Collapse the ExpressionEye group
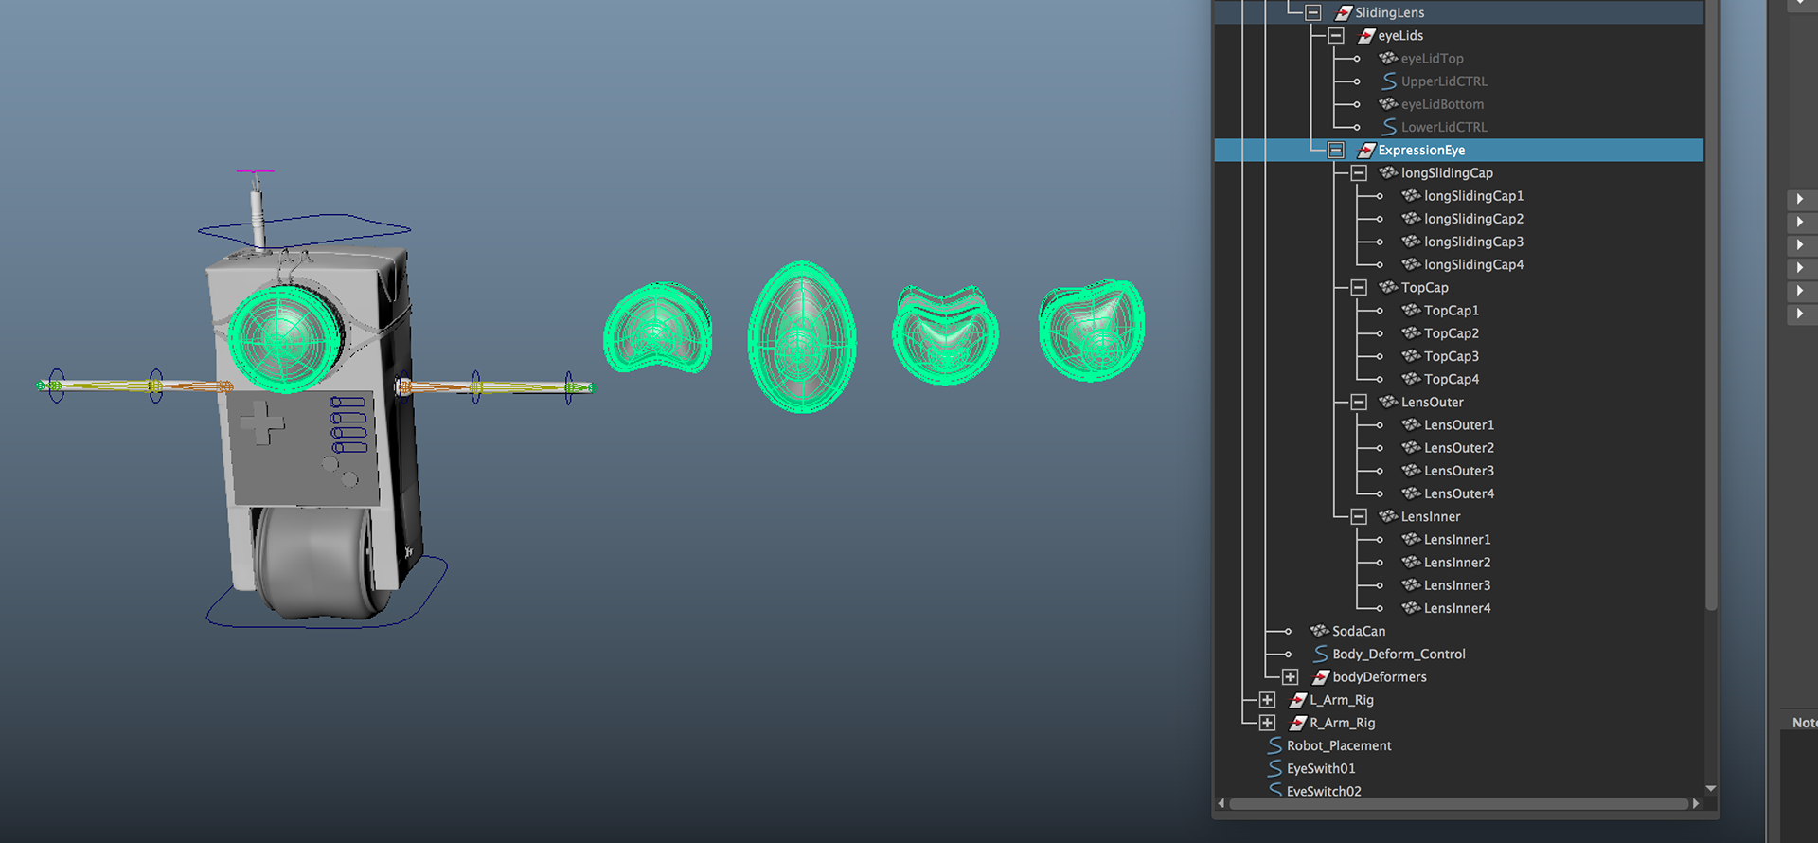The height and width of the screenshot is (843, 1818). click(x=1336, y=151)
